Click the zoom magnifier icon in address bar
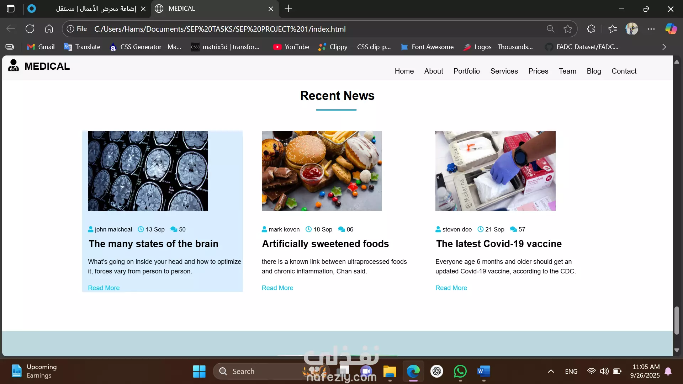Image resolution: width=683 pixels, height=384 pixels. (550, 29)
